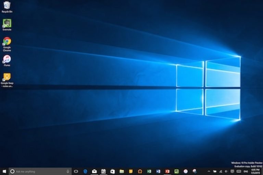The height and width of the screenshot is (175, 263).
Task: Open the volume control in system tray
Action: [x=226, y=171]
